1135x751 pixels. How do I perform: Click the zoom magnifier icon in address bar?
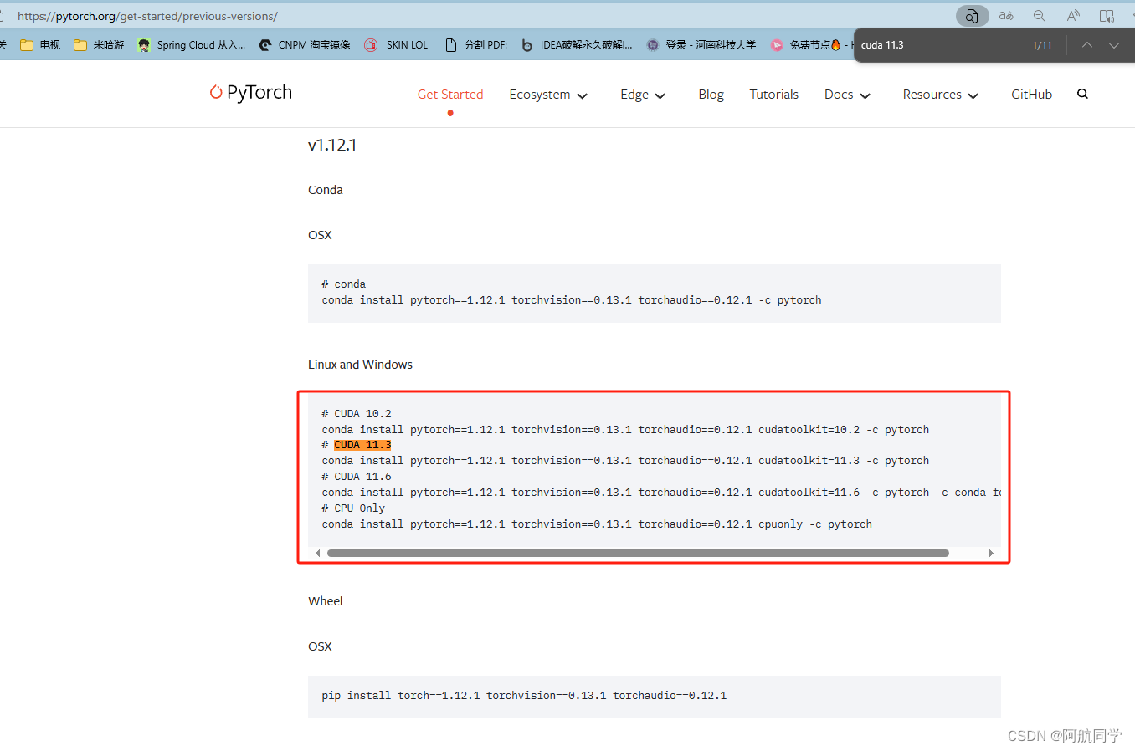click(1040, 16)
